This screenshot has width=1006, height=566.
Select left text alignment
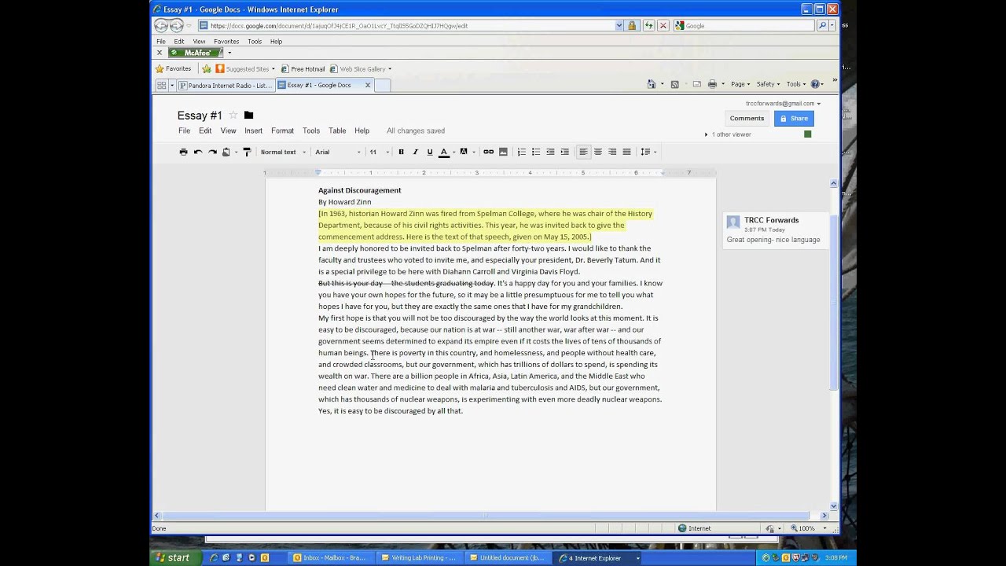[x=583, y=152]
